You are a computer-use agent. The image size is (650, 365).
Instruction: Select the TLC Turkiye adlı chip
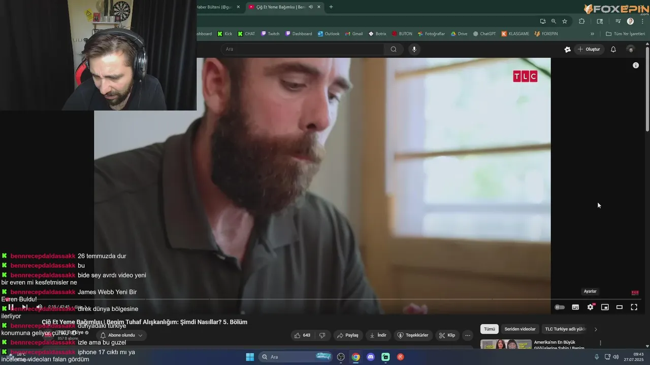(565, 329)
